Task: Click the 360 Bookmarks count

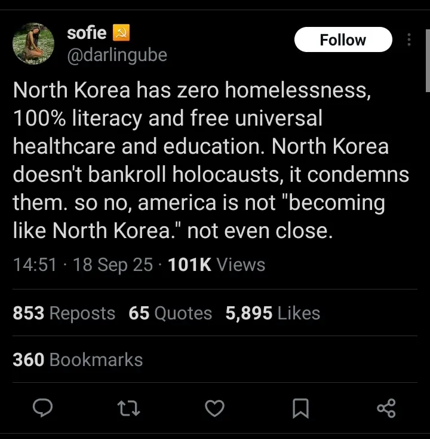Action: point(78,359)
